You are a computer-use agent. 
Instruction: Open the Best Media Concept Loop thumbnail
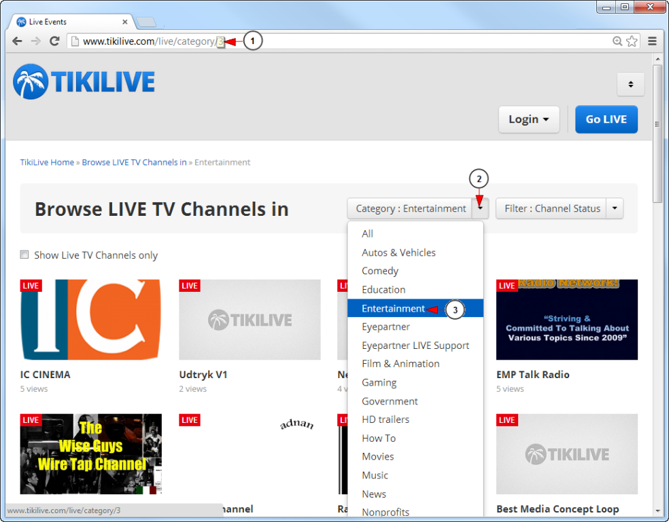click(x=567, y=454)
